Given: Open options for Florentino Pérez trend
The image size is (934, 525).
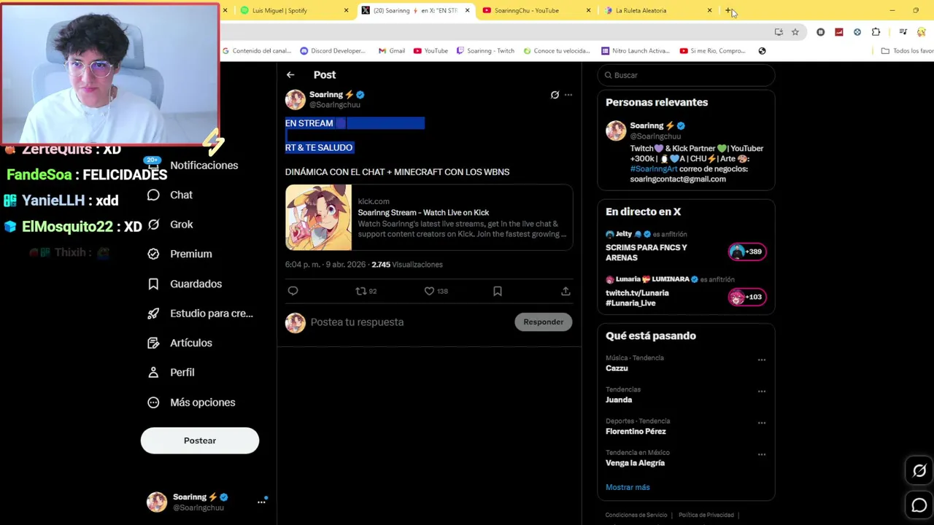Looking at the screenshot, I should pos(762,423).
